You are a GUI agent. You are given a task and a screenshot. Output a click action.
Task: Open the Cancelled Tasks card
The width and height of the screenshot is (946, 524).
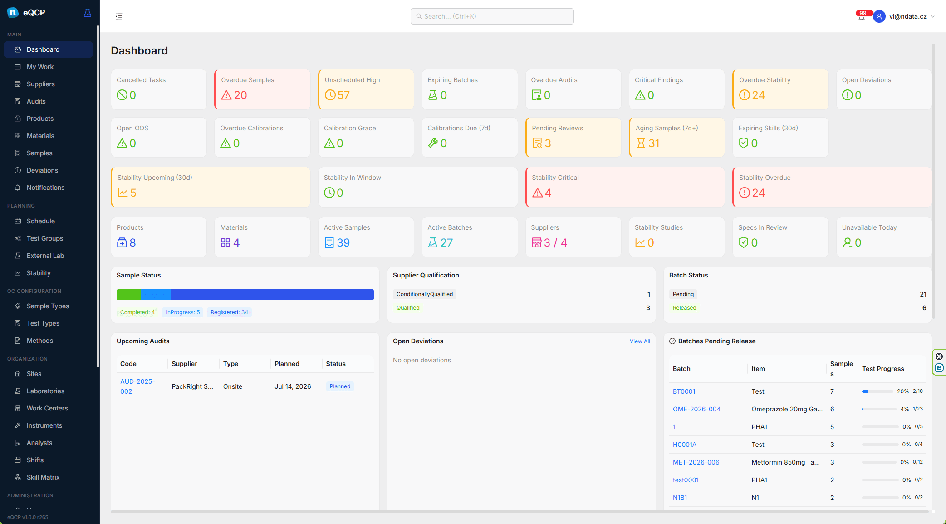point(159,89)
